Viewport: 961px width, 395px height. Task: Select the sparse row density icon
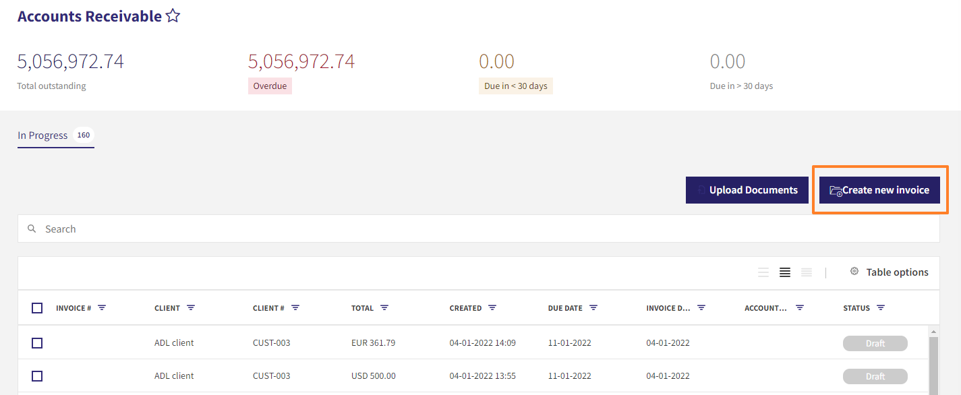[x=763, y=272]
